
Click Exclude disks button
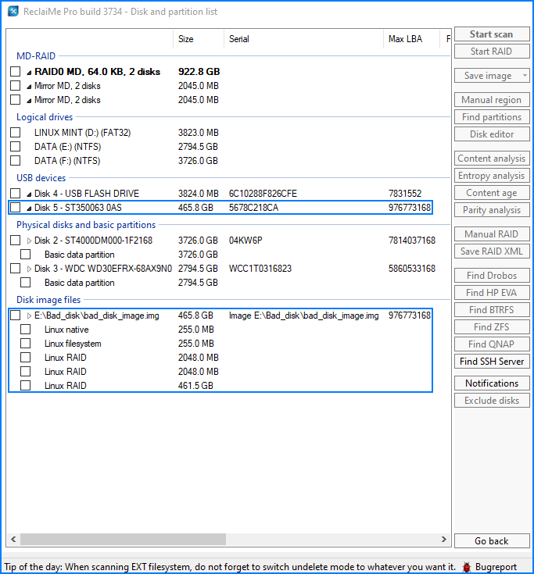click(492, 400)
